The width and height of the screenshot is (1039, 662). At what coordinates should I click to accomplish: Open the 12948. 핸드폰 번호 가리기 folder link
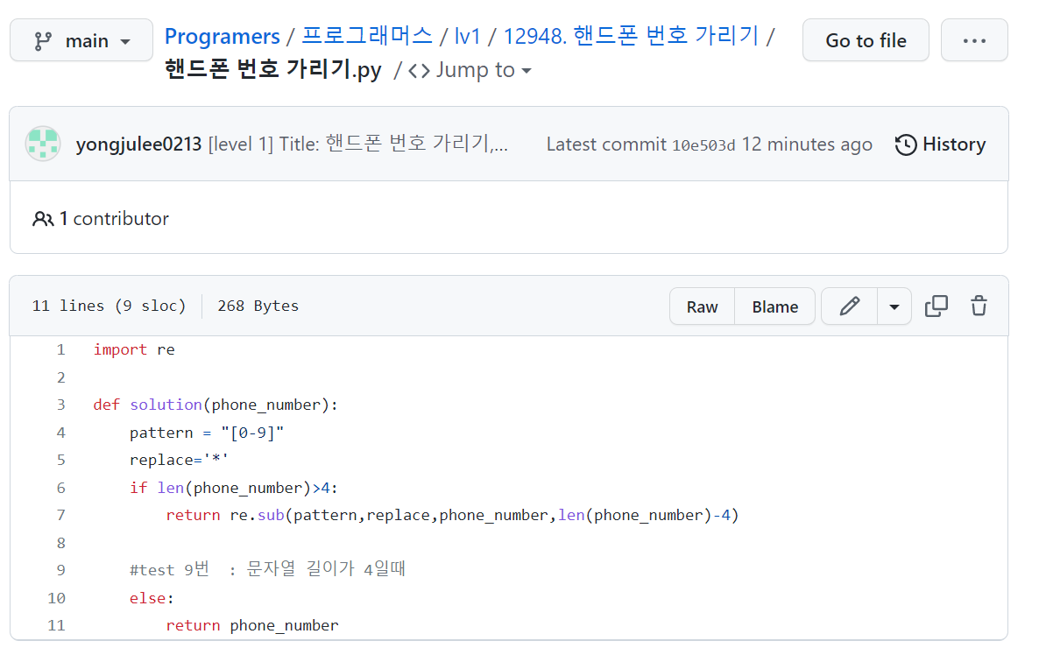[x=631, y=36]
